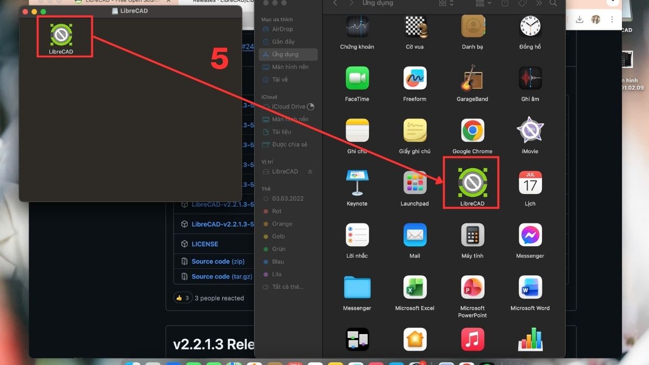
Task: Open LibreCAD icon in the LibreCAD disk window
Action: (61, 34)
